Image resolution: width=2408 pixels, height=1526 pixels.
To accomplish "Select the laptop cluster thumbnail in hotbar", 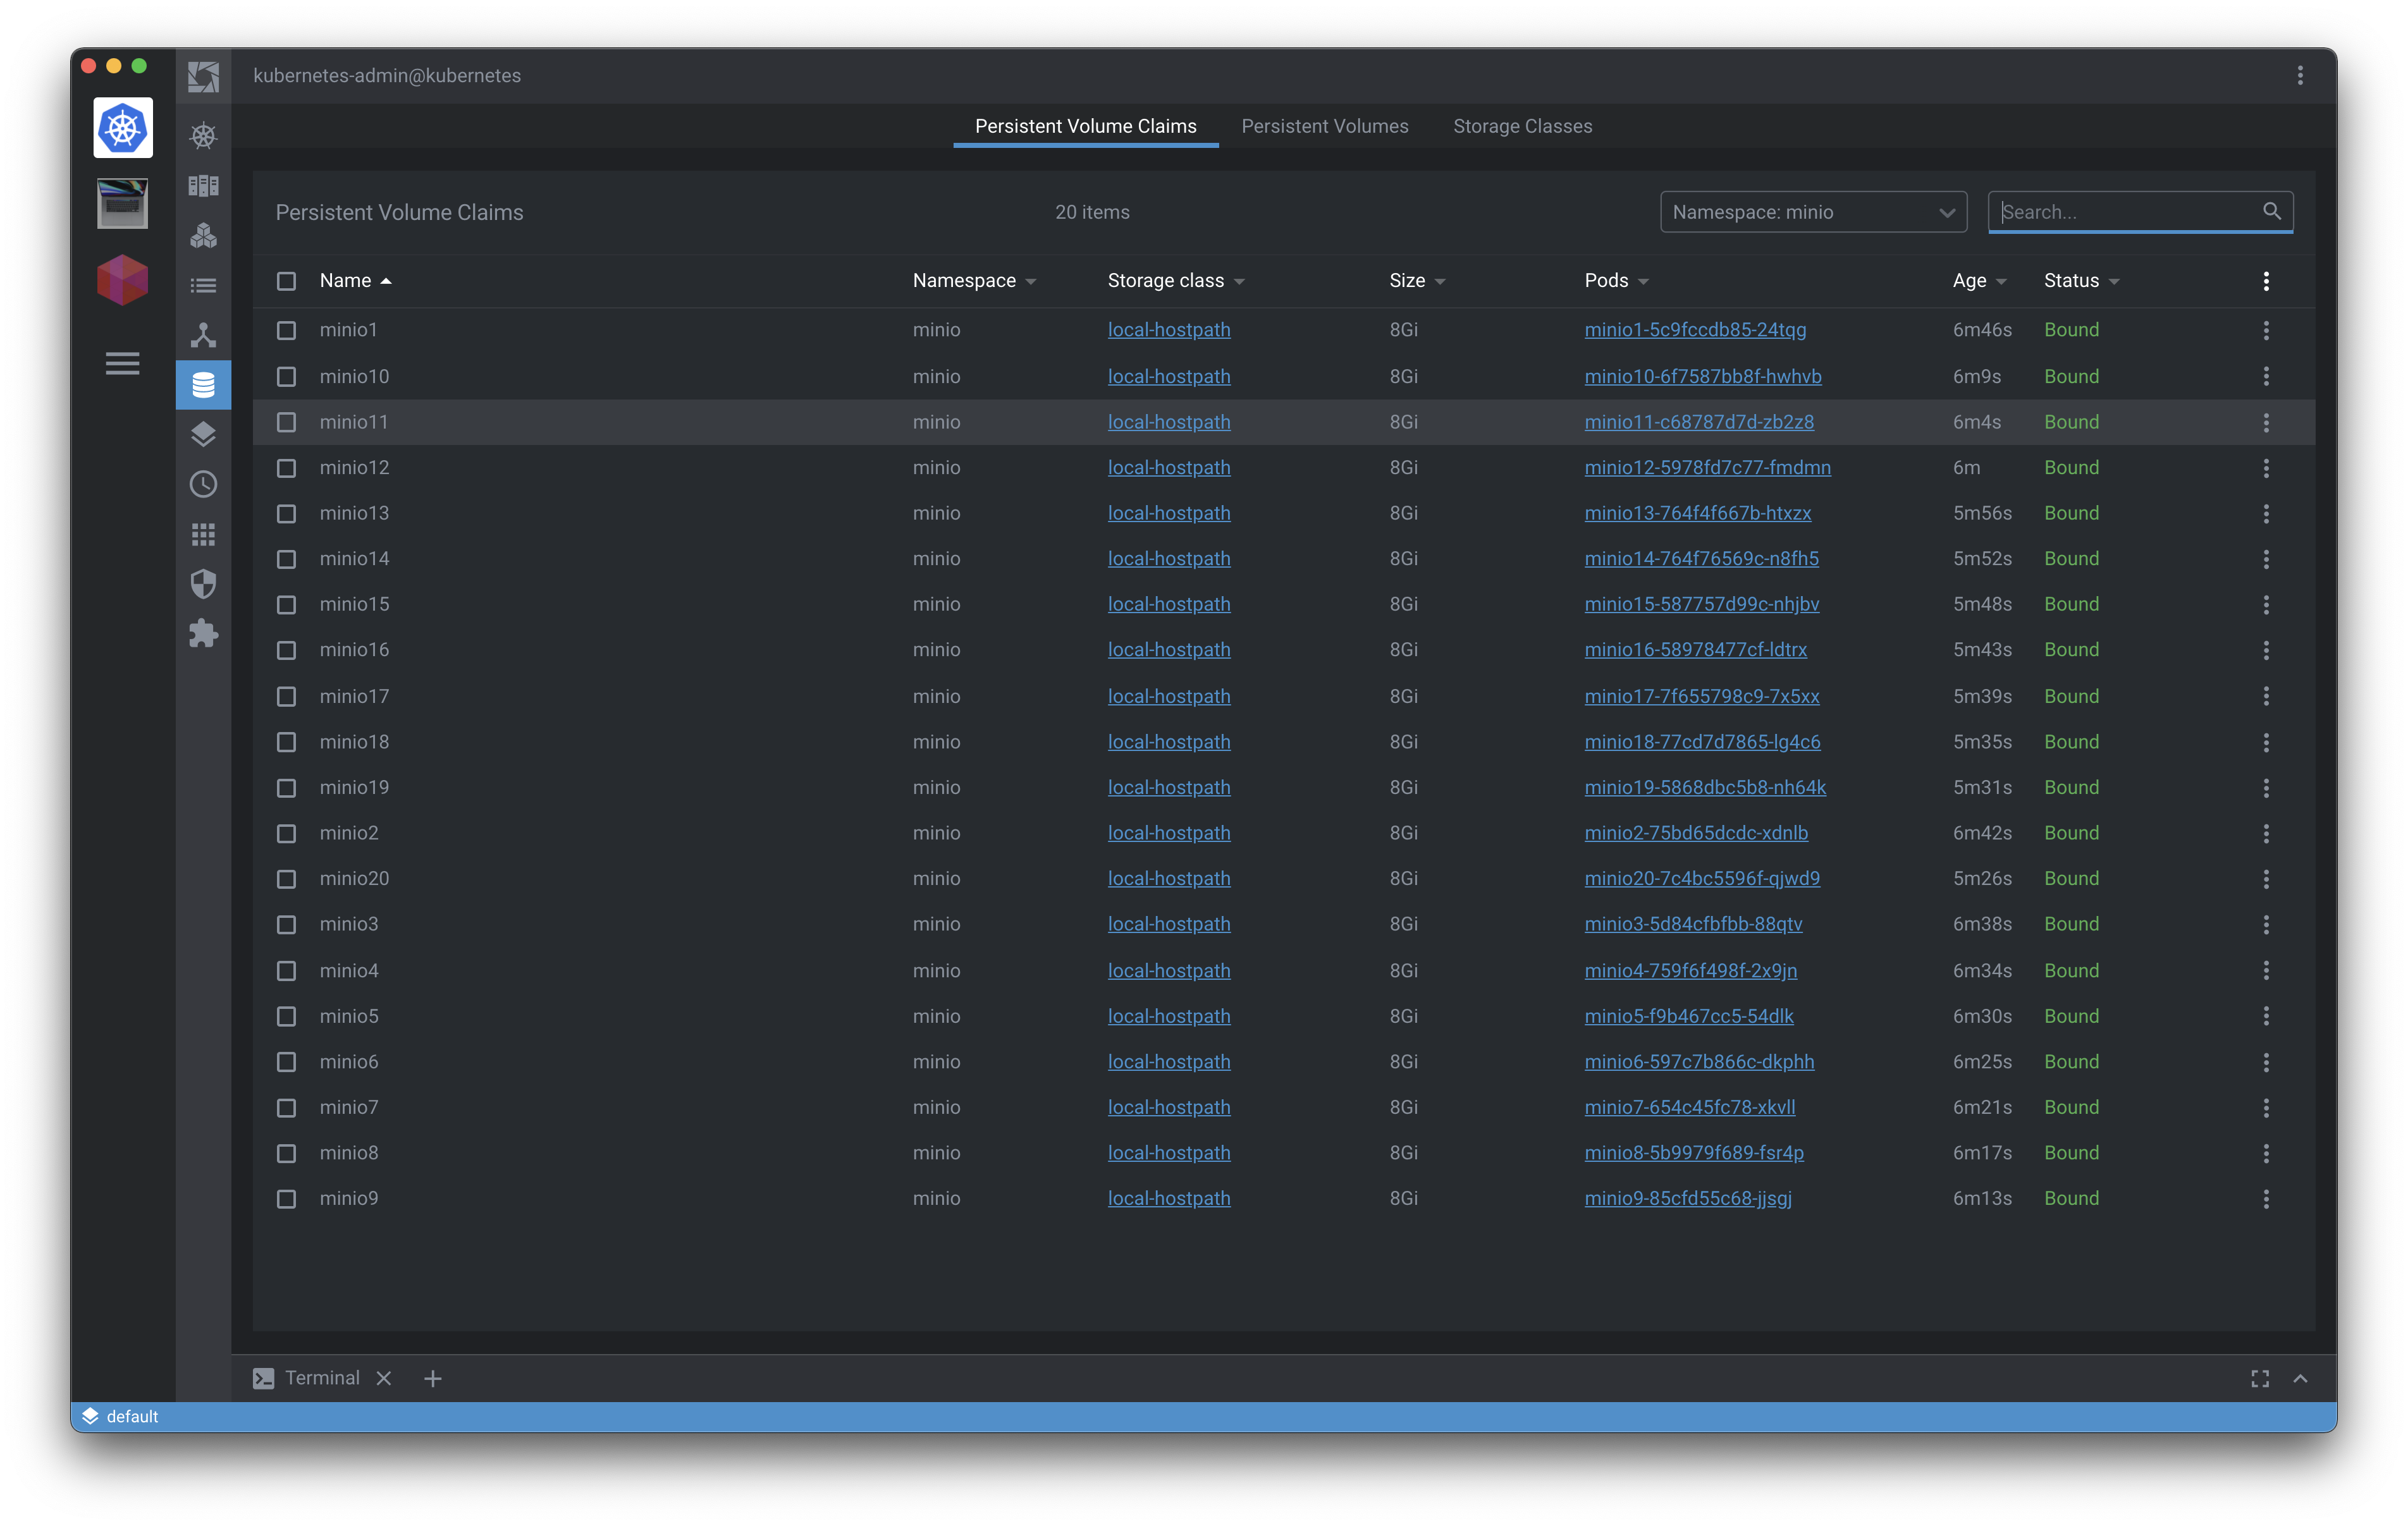I will point(123,203).
